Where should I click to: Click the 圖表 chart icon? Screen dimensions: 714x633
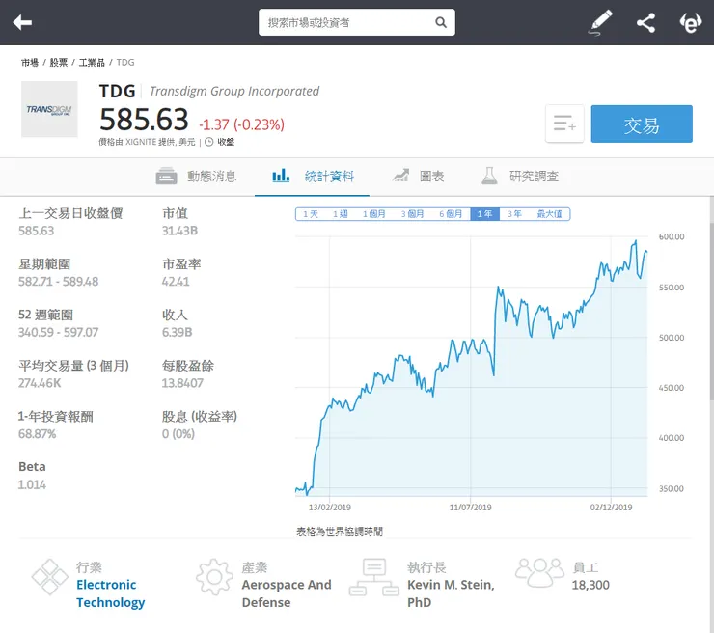400,176
